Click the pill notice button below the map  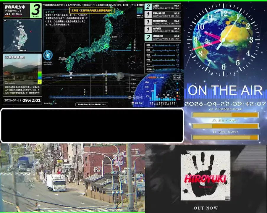(92, 104)
